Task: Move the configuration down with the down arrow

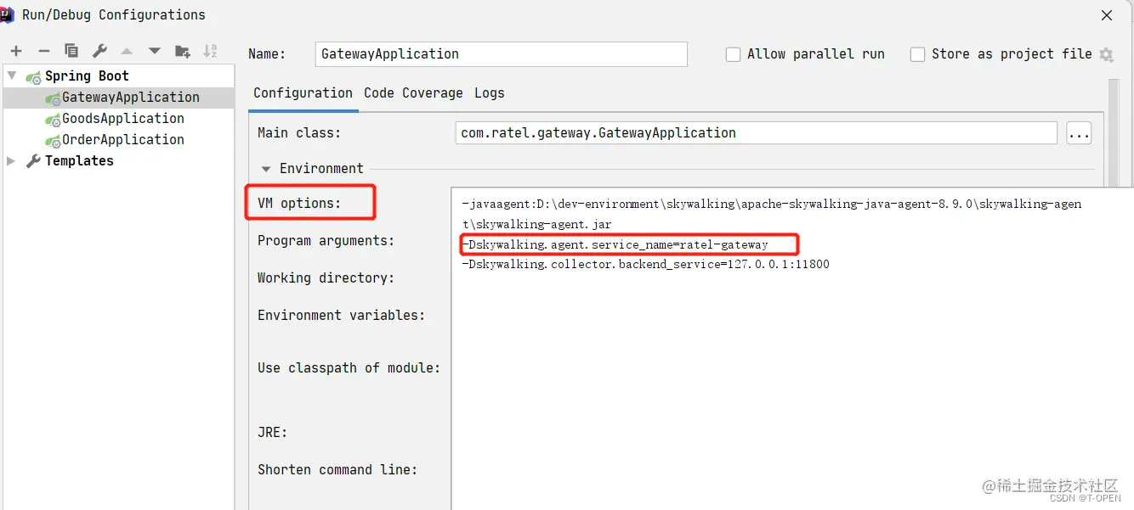Action: 155,51
